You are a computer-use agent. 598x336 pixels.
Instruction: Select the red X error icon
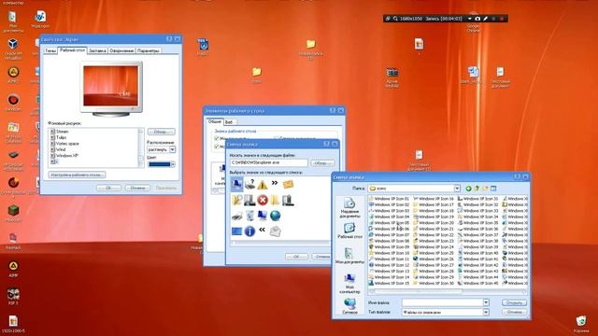[263, 200]
